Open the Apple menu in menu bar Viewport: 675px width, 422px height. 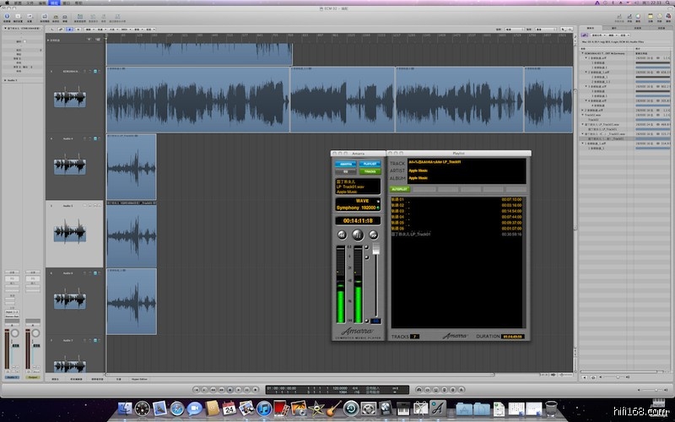pos(7,3)
